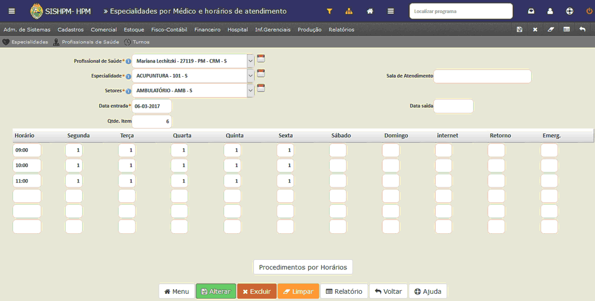Click the 09:00 Horário field
595x301 pixels.
point(27,150)
